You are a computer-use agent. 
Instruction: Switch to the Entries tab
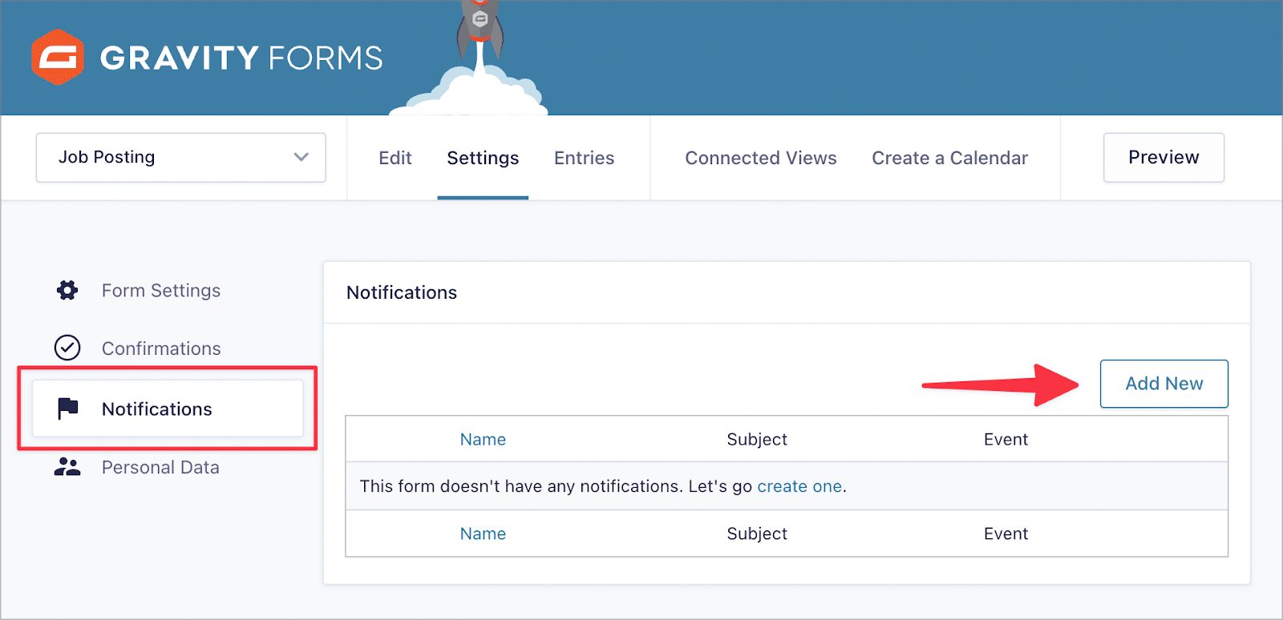(583, 158)
